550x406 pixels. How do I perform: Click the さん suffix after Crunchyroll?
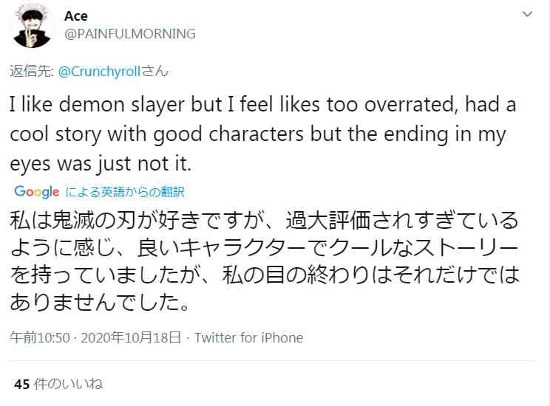tap(155, 72)
